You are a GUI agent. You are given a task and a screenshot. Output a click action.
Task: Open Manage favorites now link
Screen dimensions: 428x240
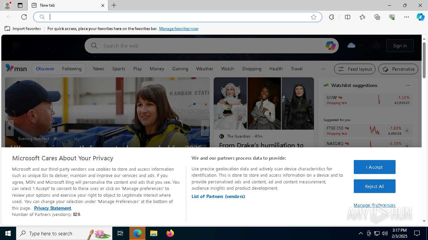point(179,29)
